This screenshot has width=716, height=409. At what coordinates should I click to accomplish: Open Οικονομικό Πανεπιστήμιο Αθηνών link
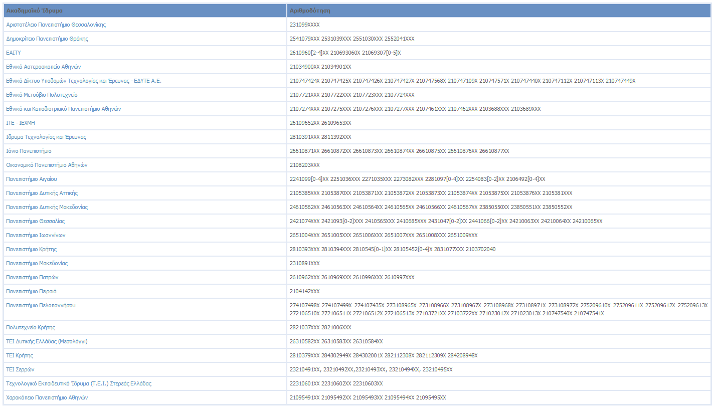[x=47, y=165]
